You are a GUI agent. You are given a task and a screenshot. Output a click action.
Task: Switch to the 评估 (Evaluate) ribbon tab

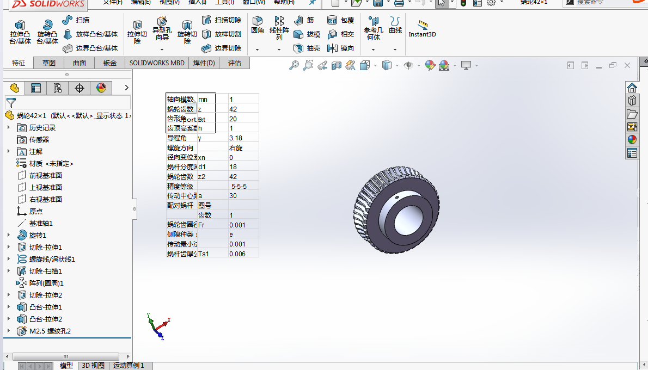[234, 63]
